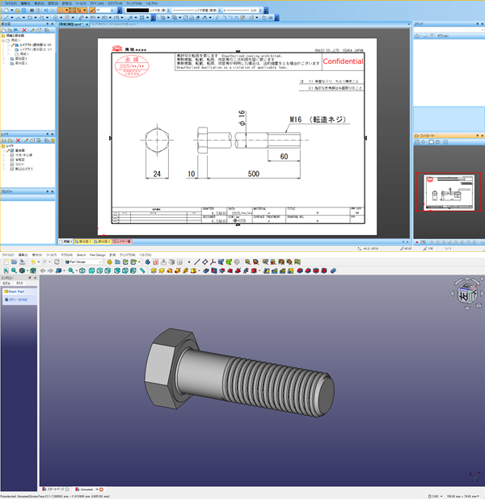
Task: Toggle visibility icon of the コメント layer
Action: 12,164
